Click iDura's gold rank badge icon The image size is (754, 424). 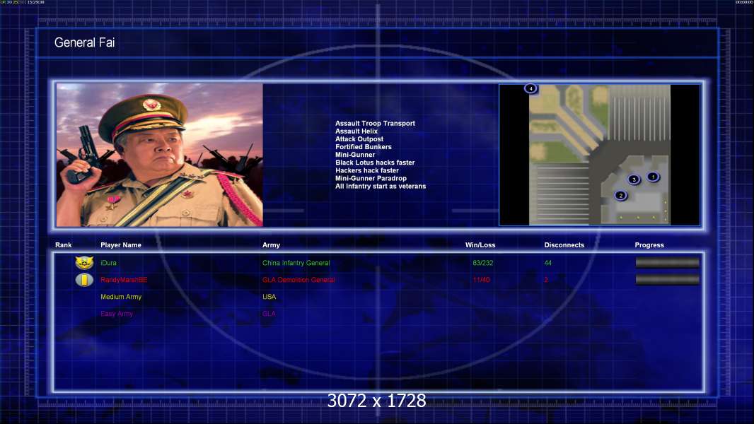click(x=84, y=263)
